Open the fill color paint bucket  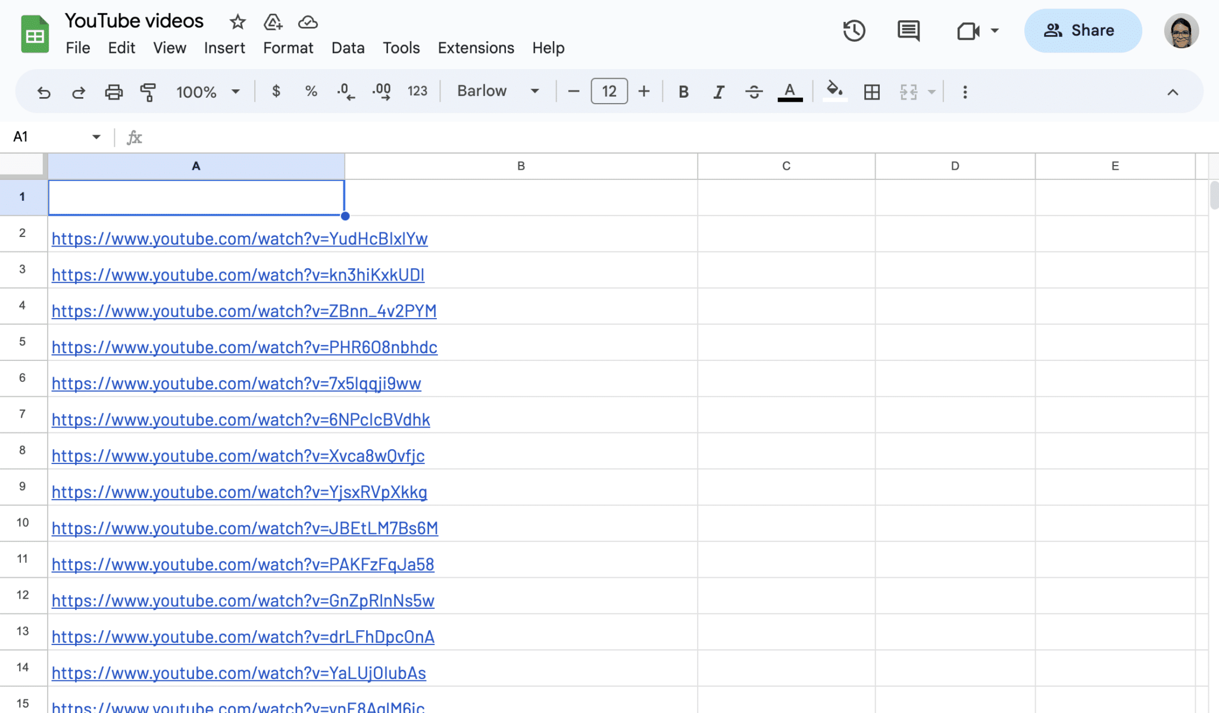tap(834, 91)
